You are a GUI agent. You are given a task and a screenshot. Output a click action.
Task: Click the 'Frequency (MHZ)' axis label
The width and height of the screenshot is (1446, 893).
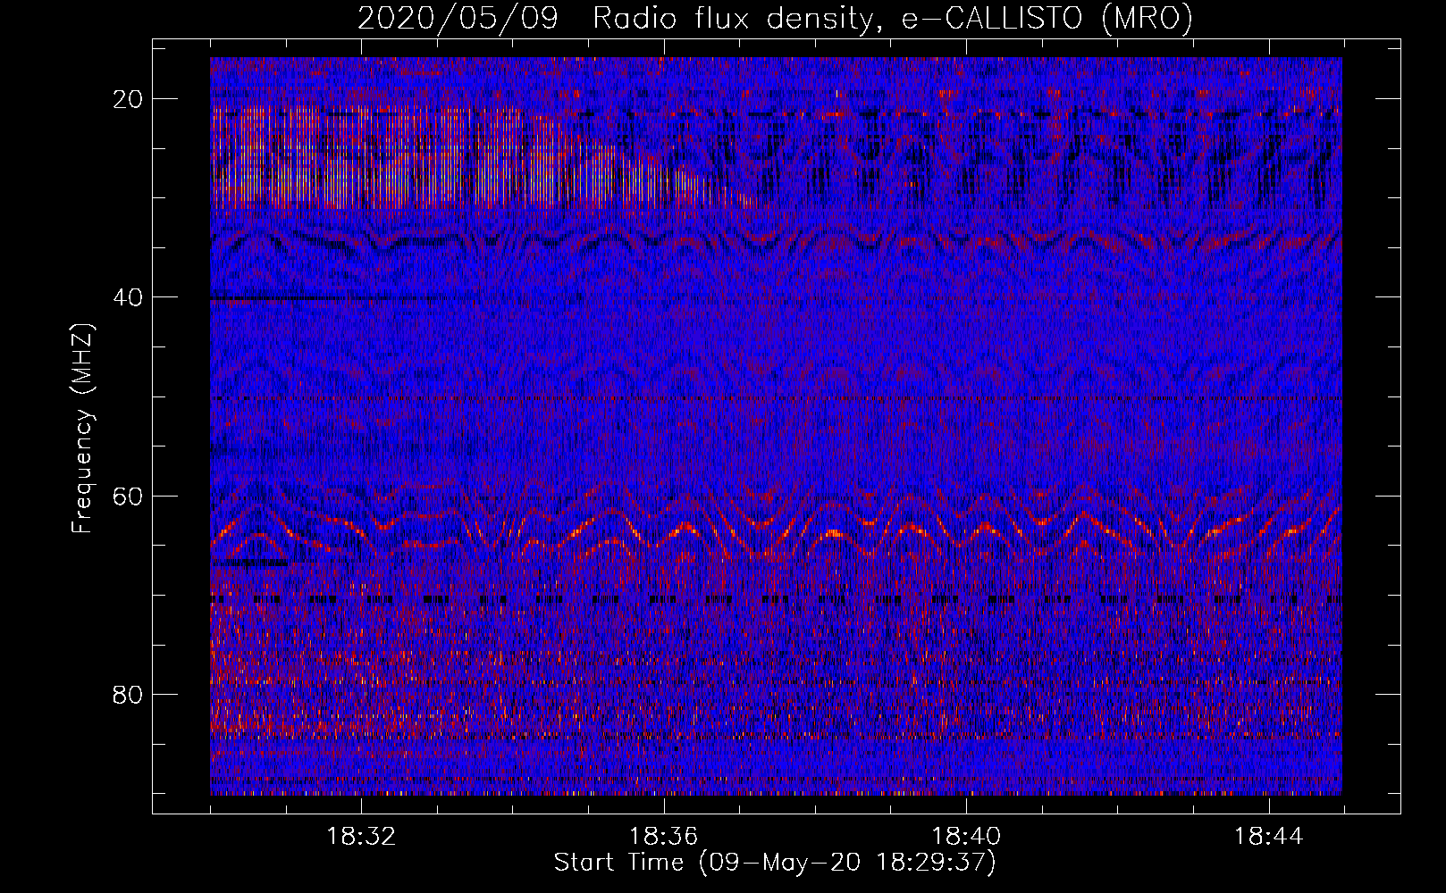click(x=82, y=429)
